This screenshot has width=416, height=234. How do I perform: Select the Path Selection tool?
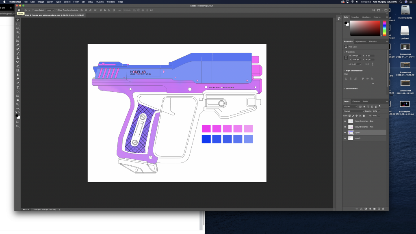18,91
